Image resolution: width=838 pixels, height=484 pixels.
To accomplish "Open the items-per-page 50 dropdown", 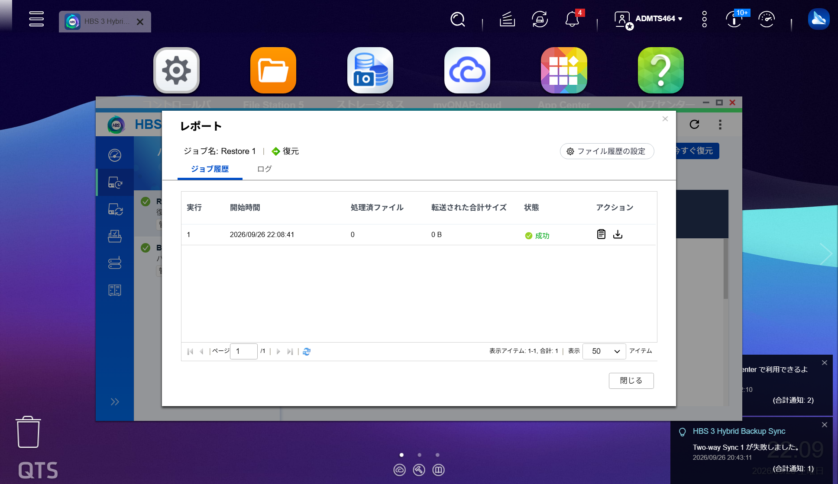I will click(x=604, y=351).
